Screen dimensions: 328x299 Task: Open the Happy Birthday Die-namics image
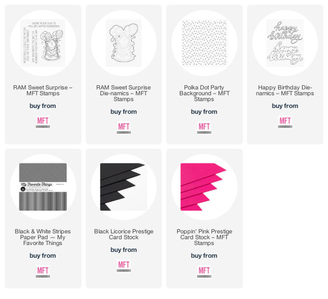click(285, 43)
